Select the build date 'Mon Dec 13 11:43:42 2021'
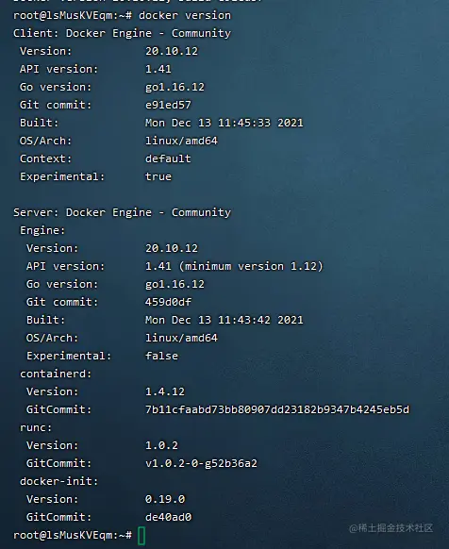This screenshot has height=549, width=449. [x=224, y=320]
